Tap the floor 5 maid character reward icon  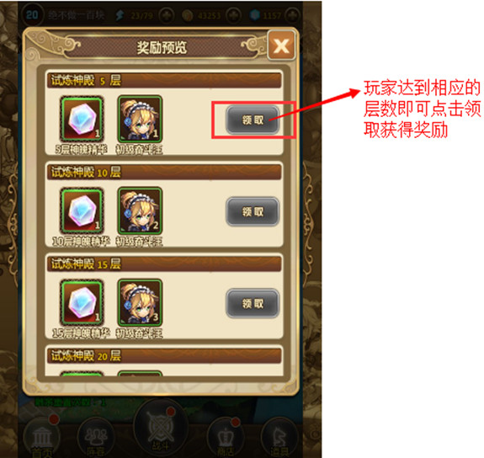(x=140, y=119)
